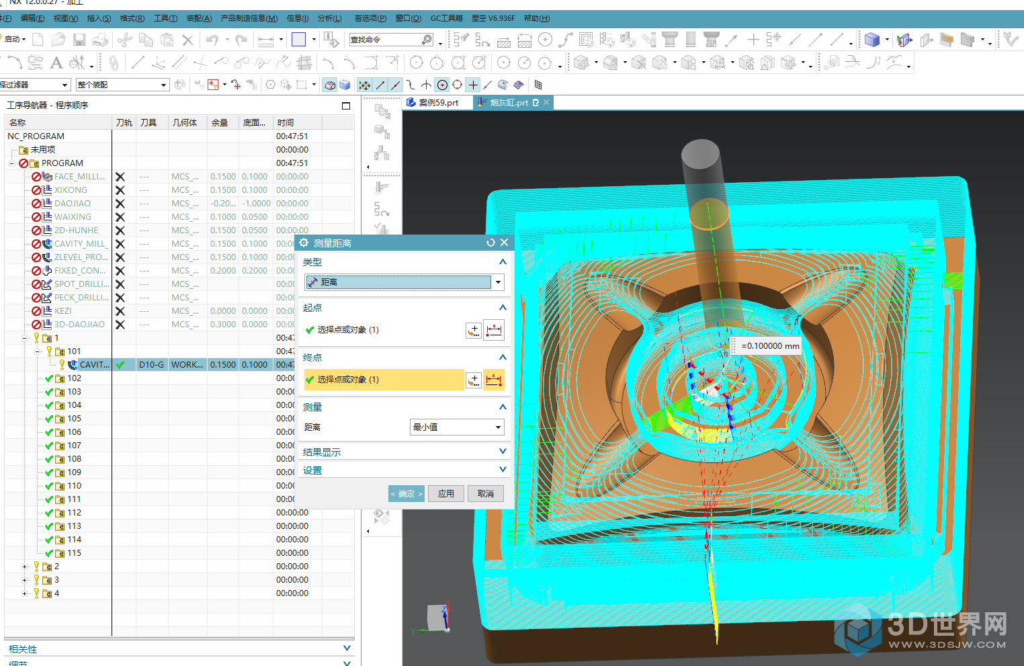This screenshot has width=1024, height=666.
Task: Click the Delete X icon
Action: click(x=188, y=40)
